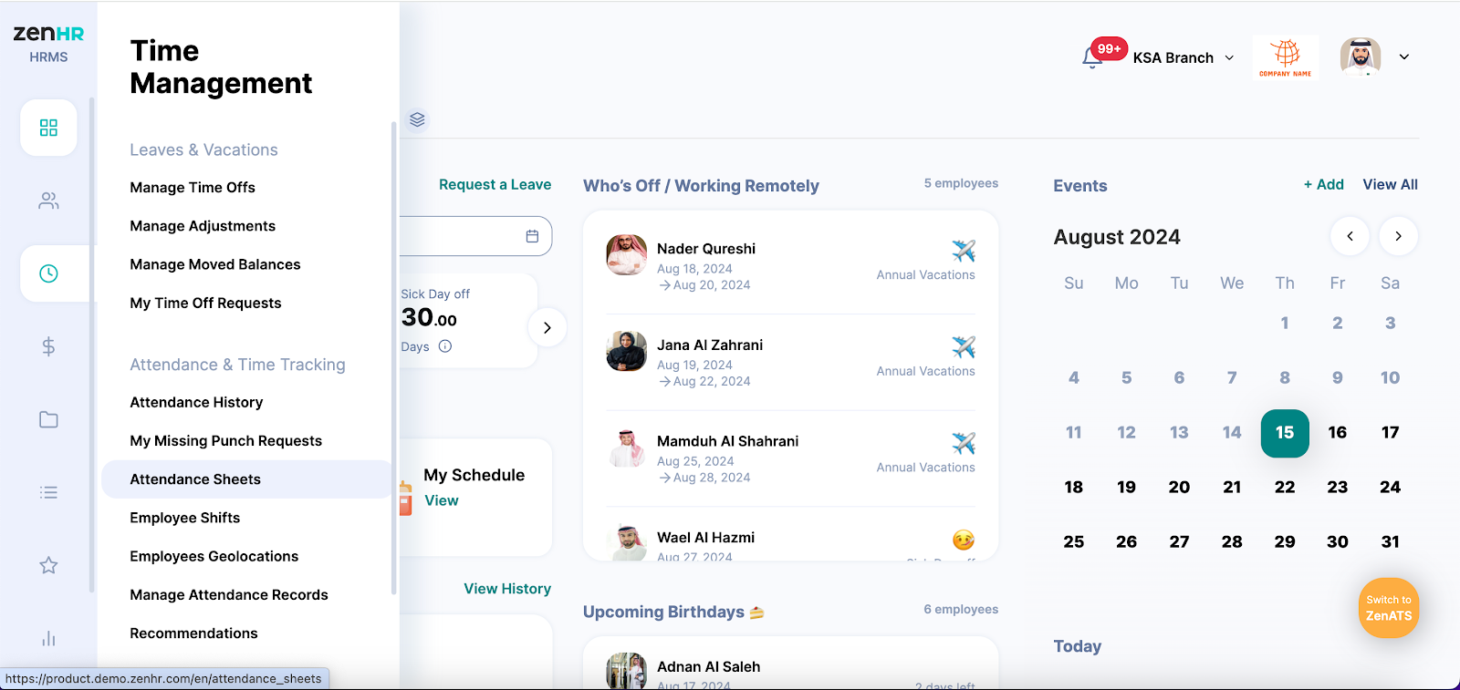
Task: Click Adnan Al Saleh's profile photo
Action: [627, 671]
